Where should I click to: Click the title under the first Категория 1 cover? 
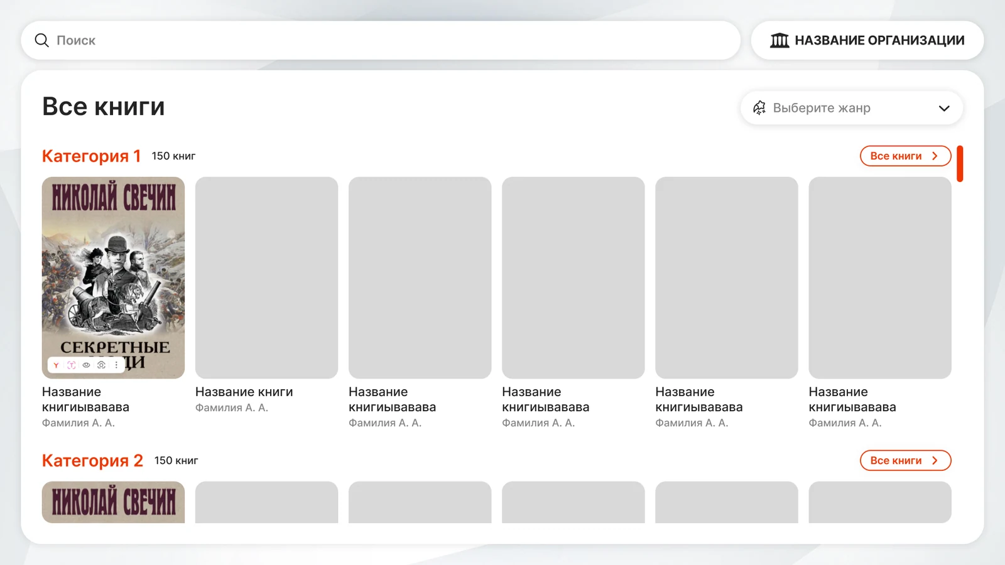pos(85,399)
